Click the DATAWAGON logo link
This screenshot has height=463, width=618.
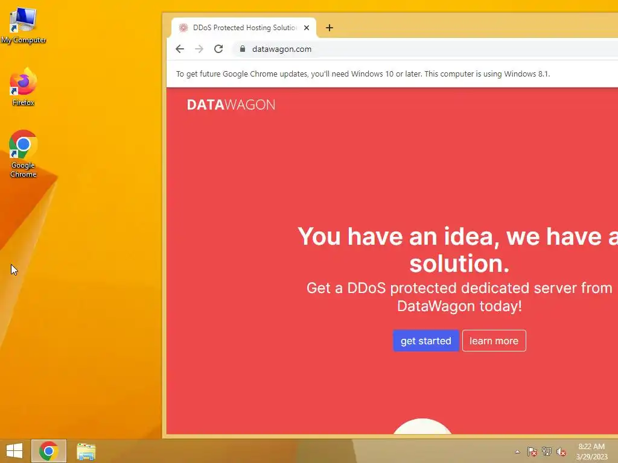pyautogui.click(x=231, y=105)
